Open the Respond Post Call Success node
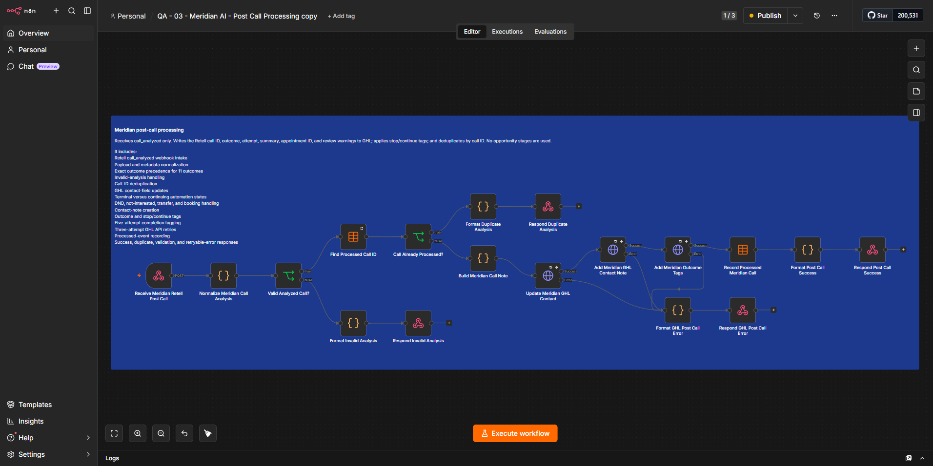 (x=872, y=250)
